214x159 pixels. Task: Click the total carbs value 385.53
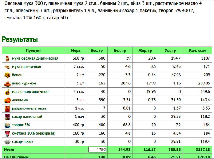[174, 150]
